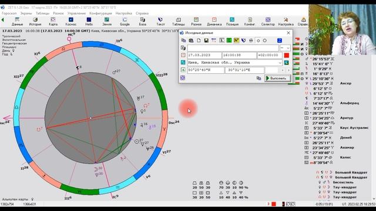
Task: Click the empty name input field
Action: point(233,48)
